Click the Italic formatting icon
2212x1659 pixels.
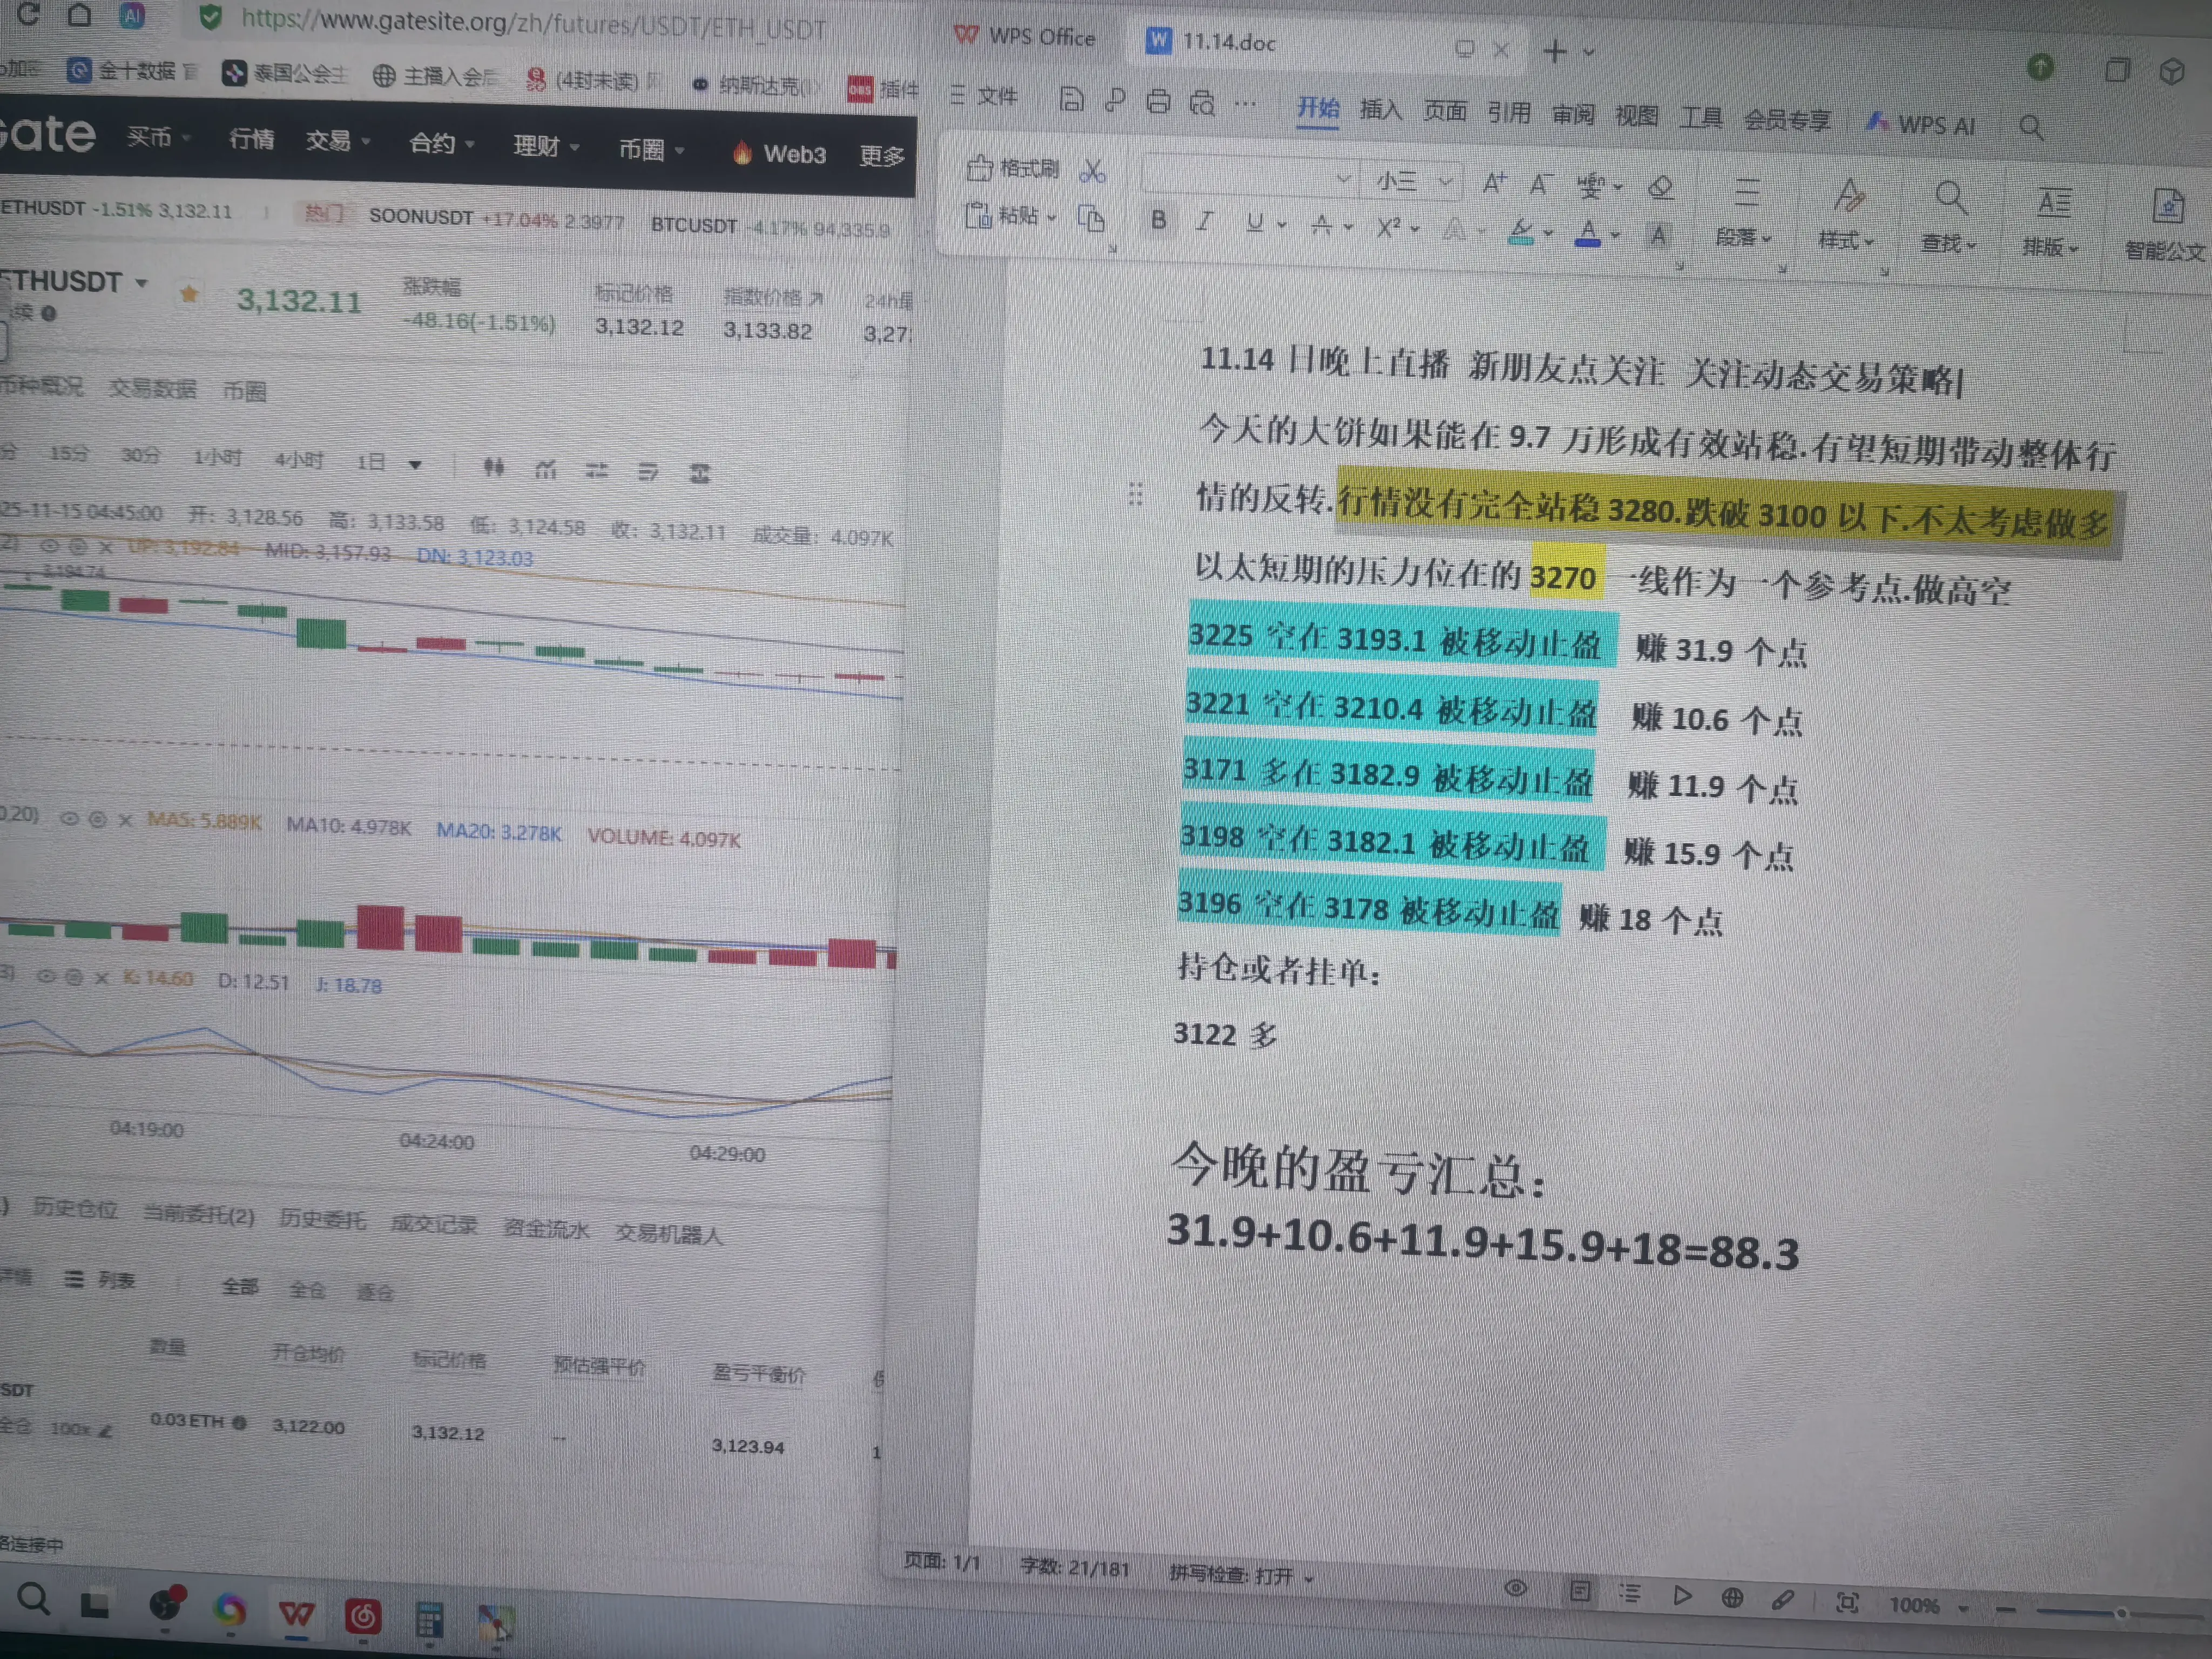[x=1204, y=221]
